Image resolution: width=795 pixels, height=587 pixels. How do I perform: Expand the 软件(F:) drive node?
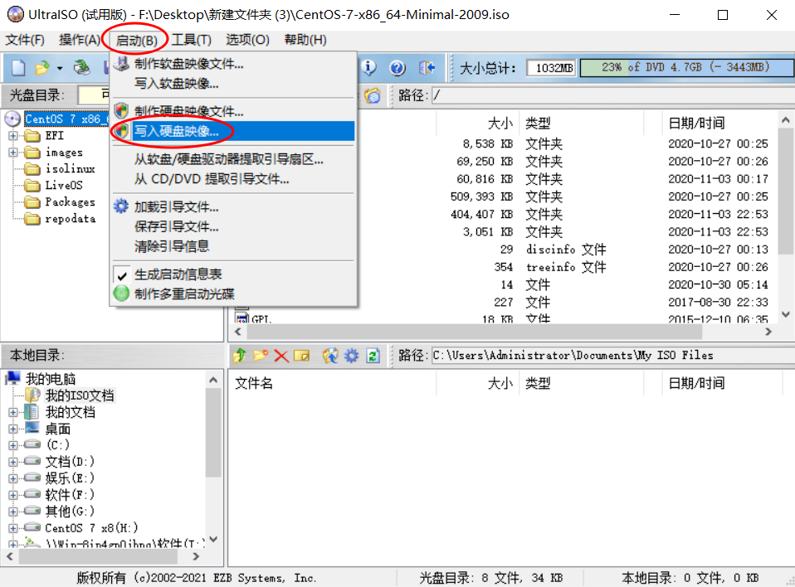13,495
